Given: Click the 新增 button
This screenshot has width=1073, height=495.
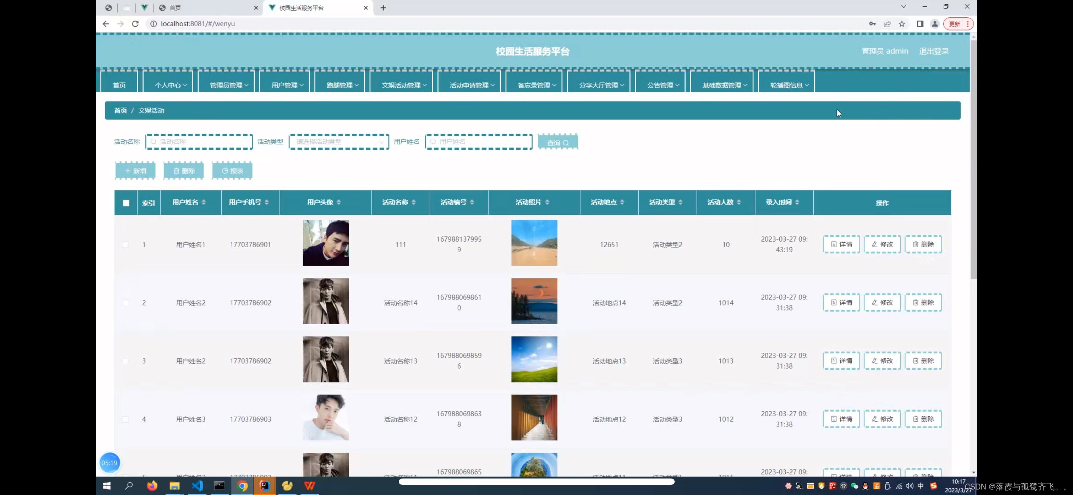Looking at the screenshot, I should click(135, 171).
